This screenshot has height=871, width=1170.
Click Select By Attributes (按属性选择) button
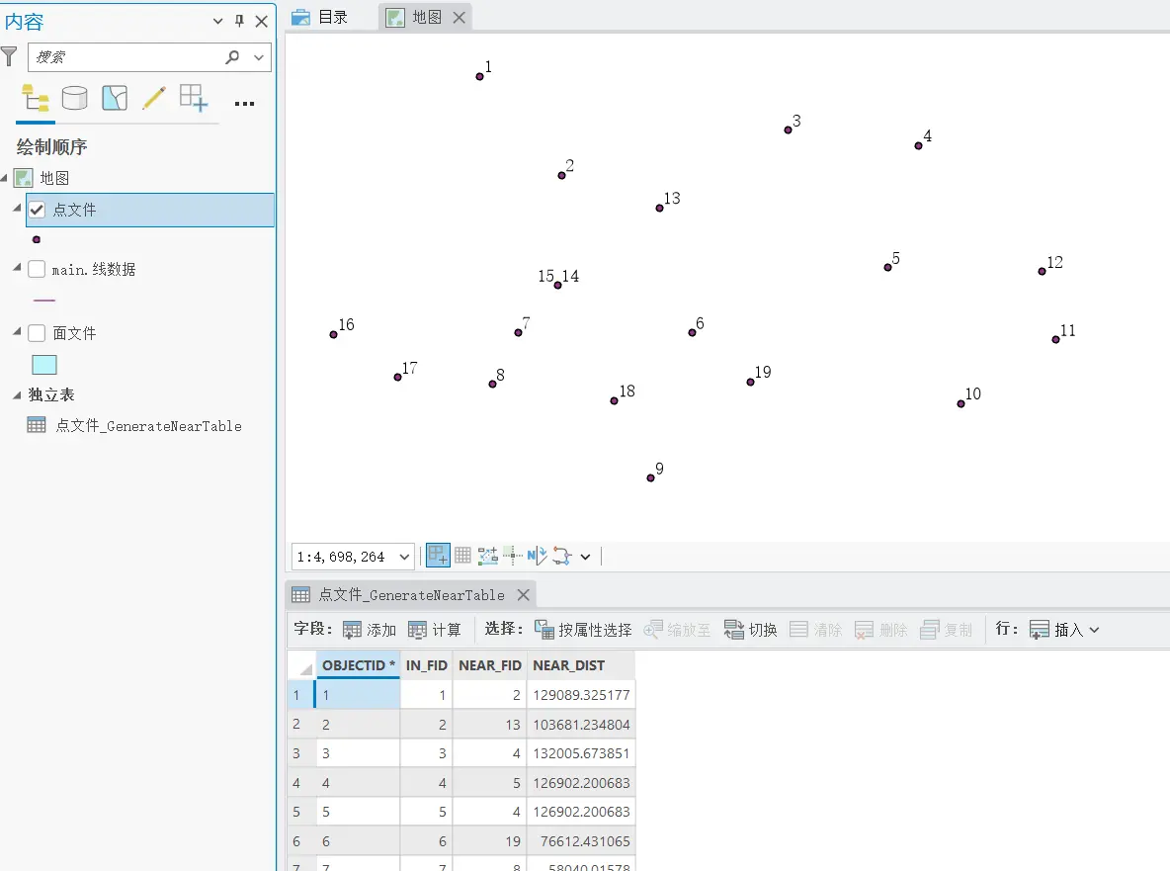583,630
